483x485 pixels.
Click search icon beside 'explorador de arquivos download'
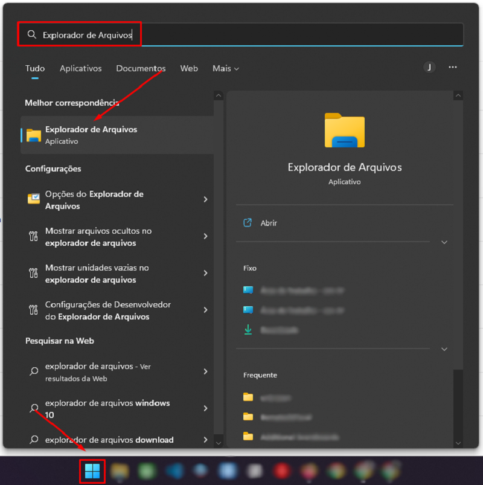pos(34,440)
